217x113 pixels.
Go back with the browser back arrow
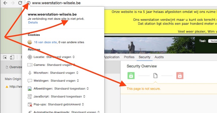click(5, 3)
